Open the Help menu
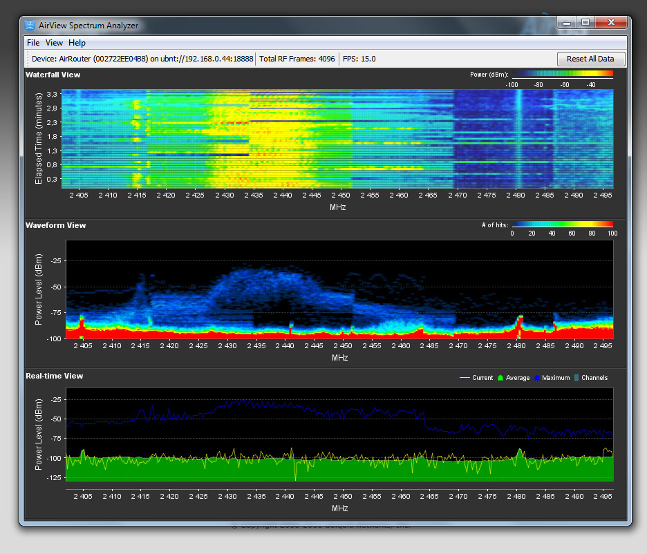Viewport: 647px width, 554px height. [x=77, y=43]
